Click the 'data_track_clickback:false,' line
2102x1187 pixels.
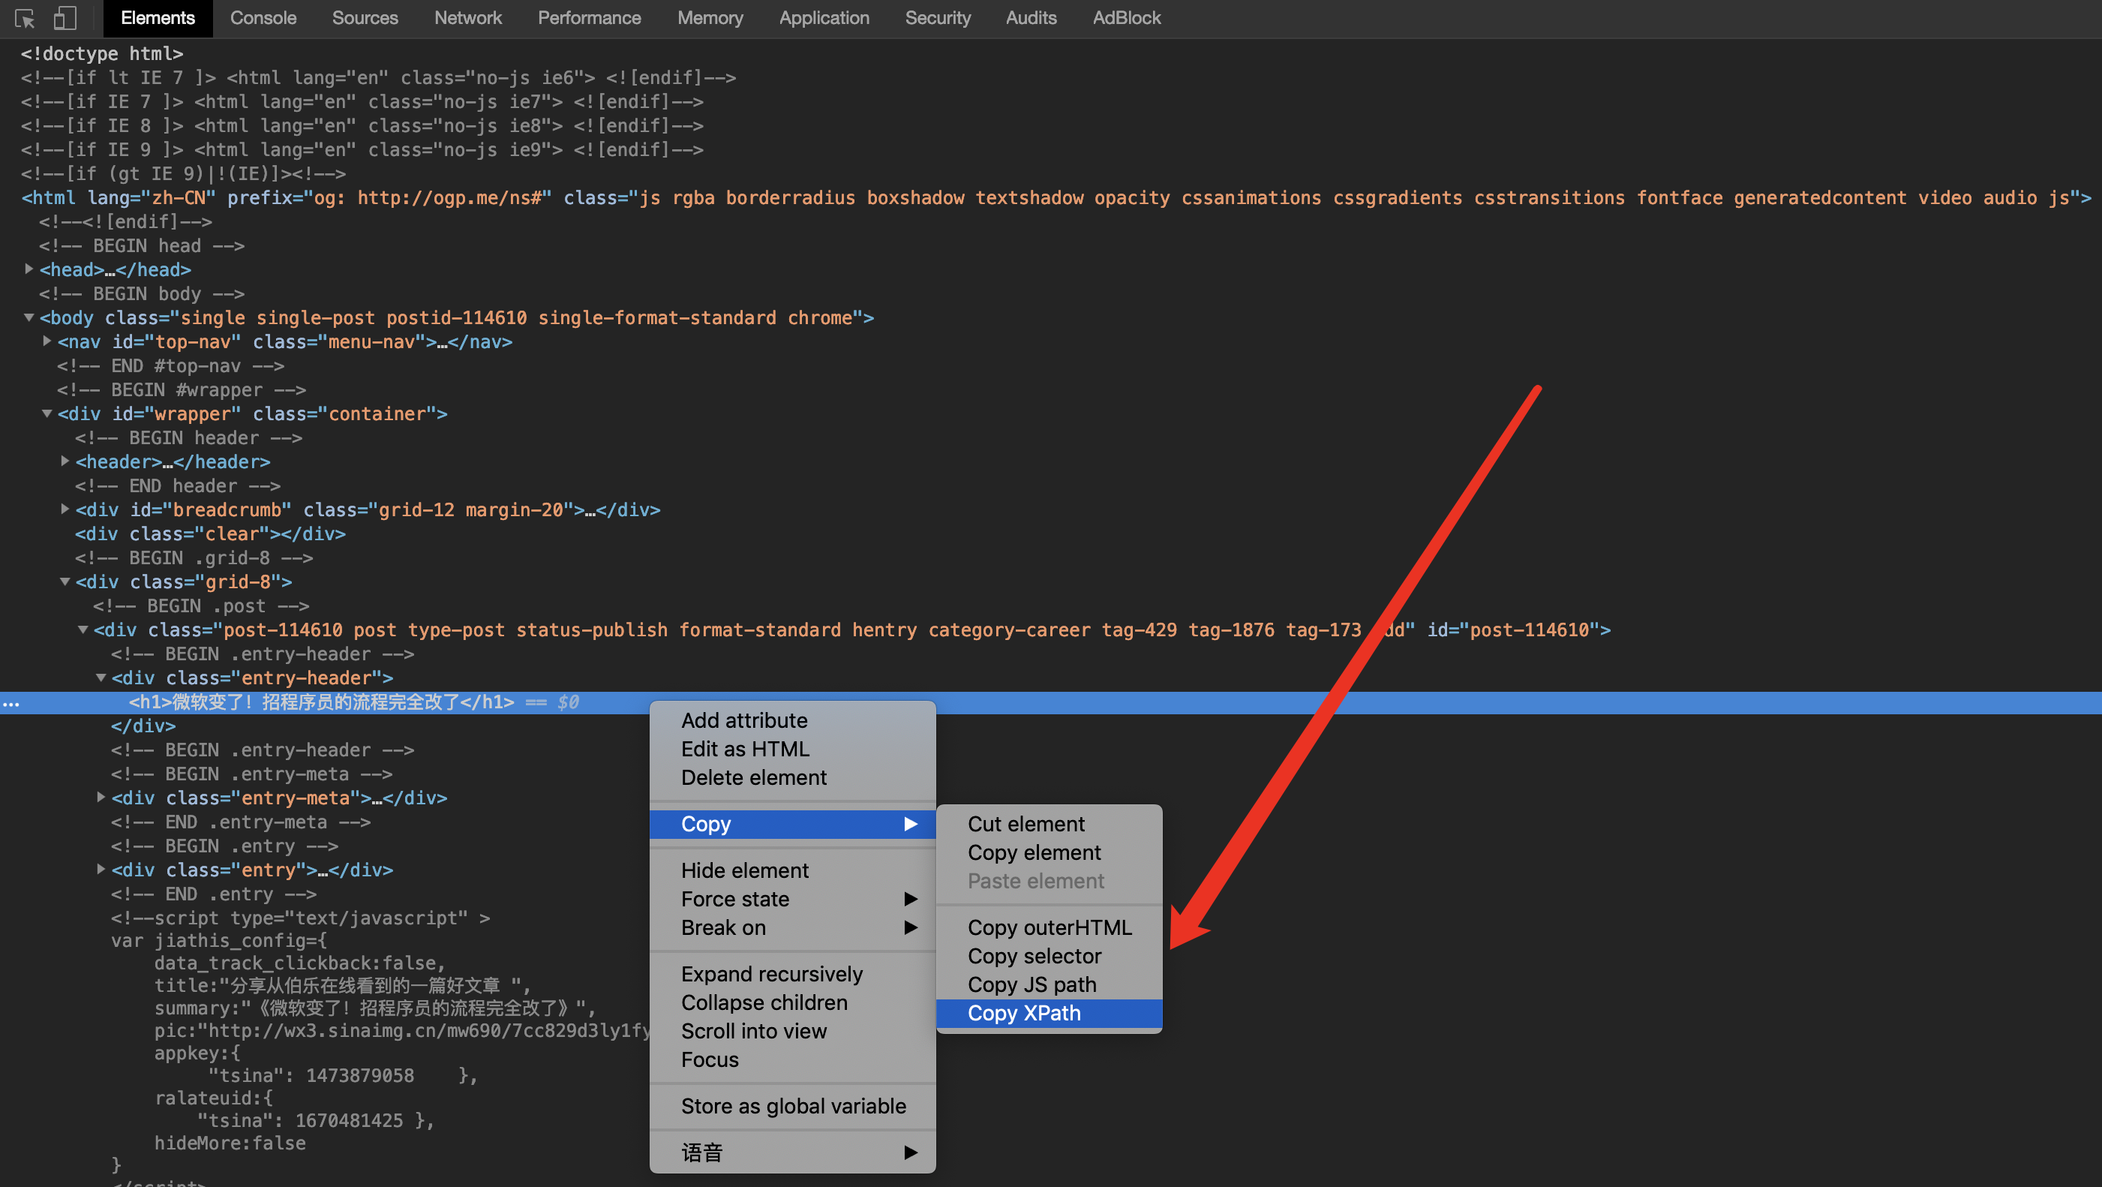click(x=300, y=963)
